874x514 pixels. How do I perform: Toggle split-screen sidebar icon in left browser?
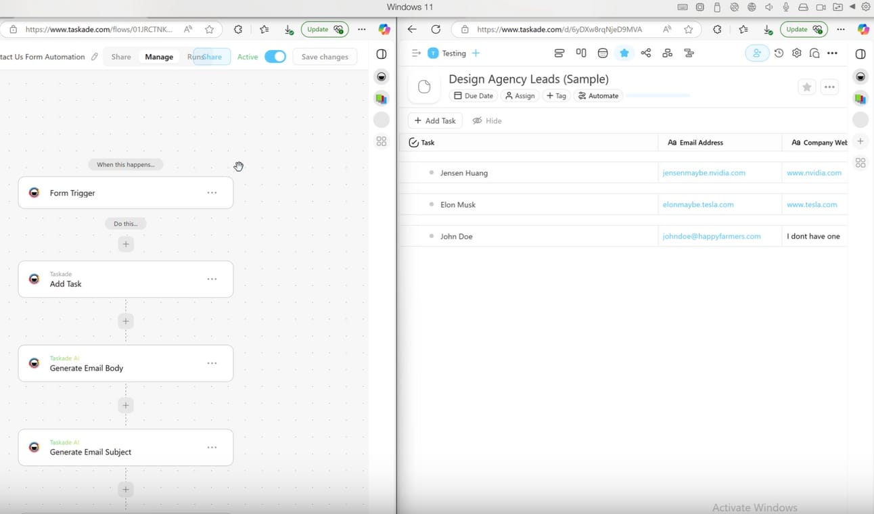click(x=382, y=54)
